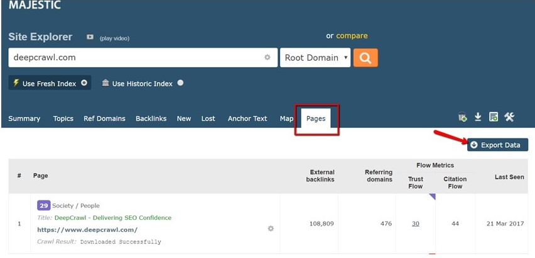Click the Referring domains column header
The image size is (535, 258).
(x=379, y=175)
